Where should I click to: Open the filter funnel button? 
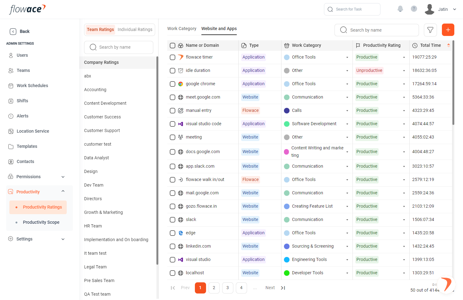[x=430, y=30]
